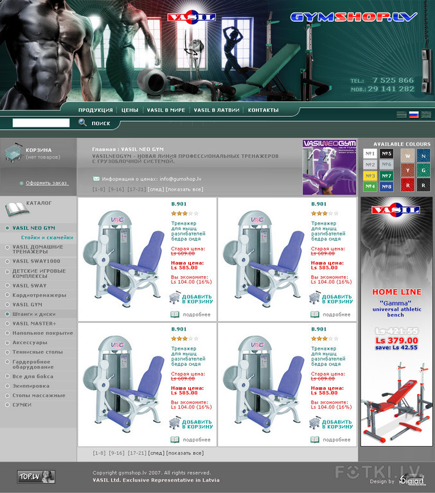Click the GYMSHOP.LV logo
The image size is (435, 493).
(354, 17)
